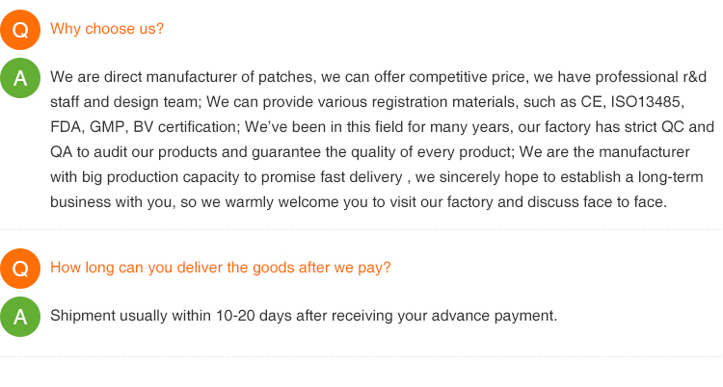Click the green A icon beside the manufacturer answer

click(20, 77)
